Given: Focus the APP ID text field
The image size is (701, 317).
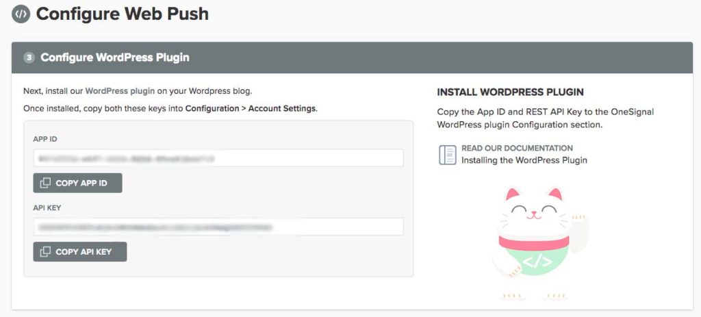Looking at the screenshot, I should coord(218,158).
